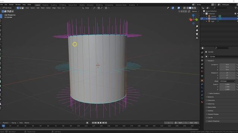238x133 pixels.
Task: Expand the Visibility panel
Action: (x=210, y=111)
